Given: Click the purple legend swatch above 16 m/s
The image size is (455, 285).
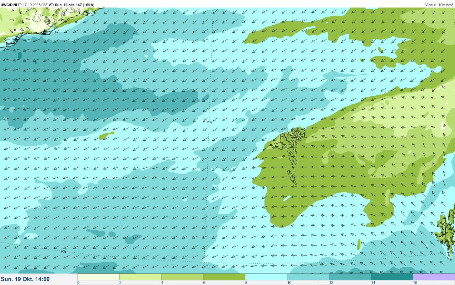Looking at the screenshot, I should coord(434,277).
